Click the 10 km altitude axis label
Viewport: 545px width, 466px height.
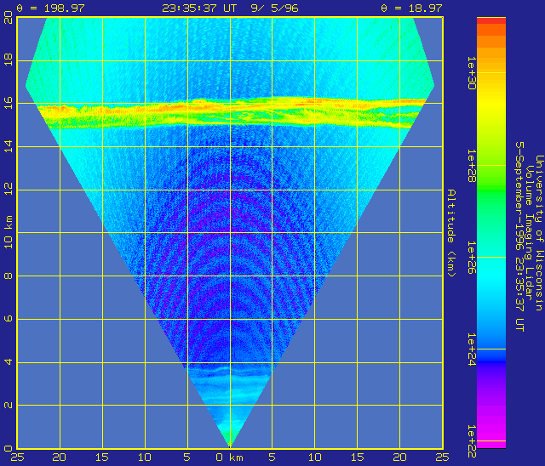point(9,232)
